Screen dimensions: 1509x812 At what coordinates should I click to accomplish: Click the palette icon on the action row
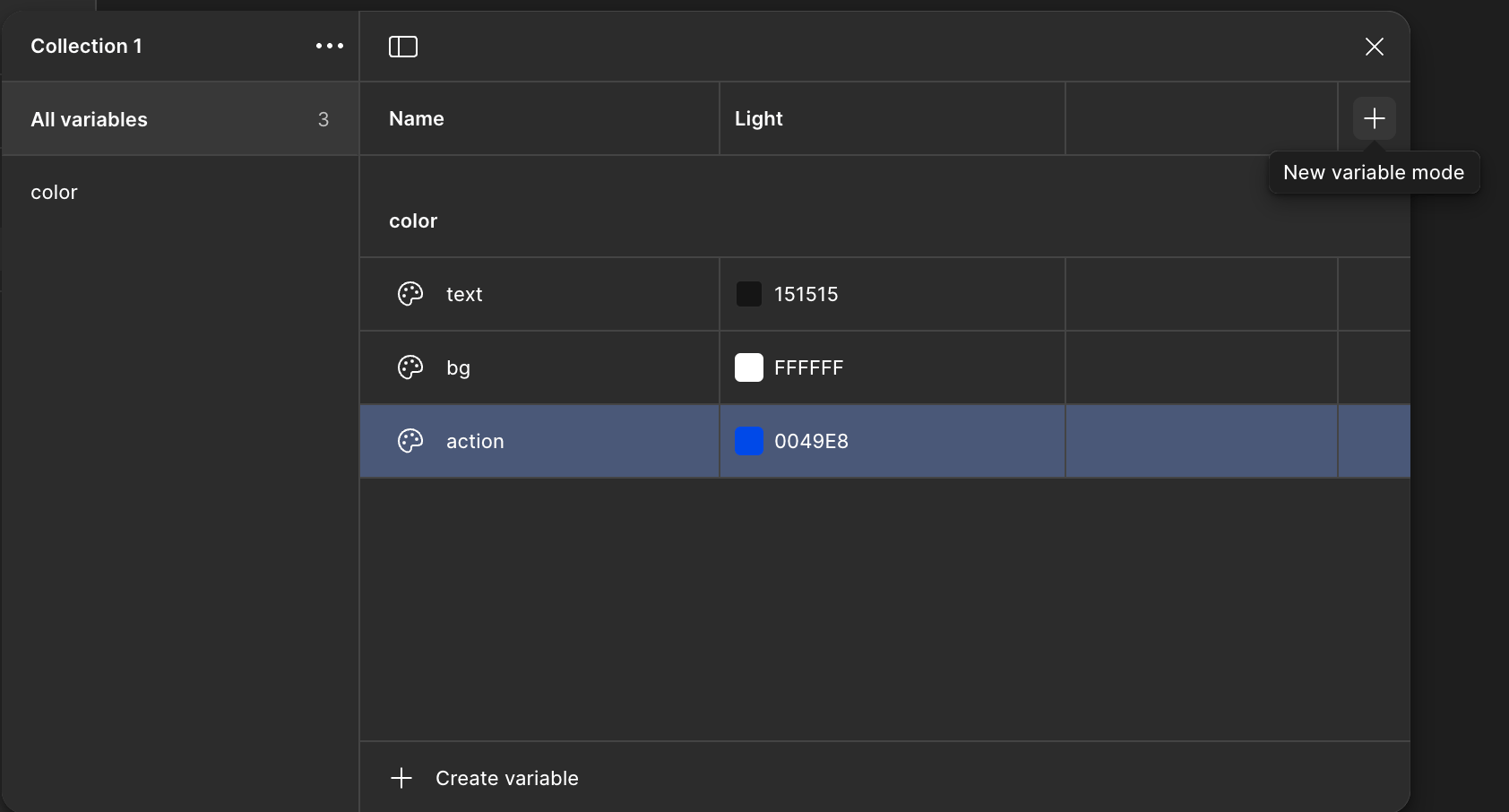(410, 441)
